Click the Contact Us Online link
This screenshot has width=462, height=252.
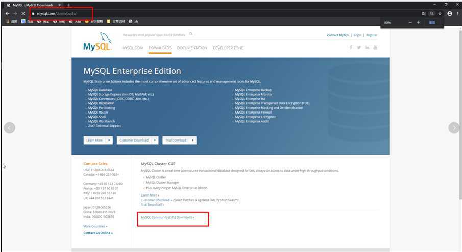[x=98, y=233]
